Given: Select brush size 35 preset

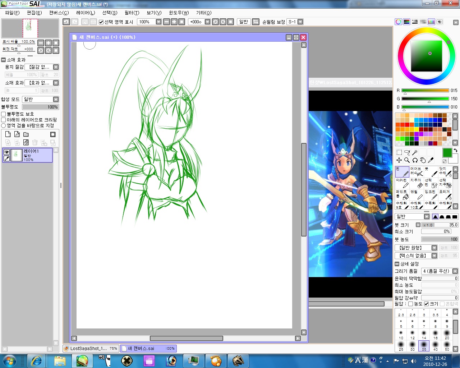Looking at the screenshot, I should coord(424,346).
